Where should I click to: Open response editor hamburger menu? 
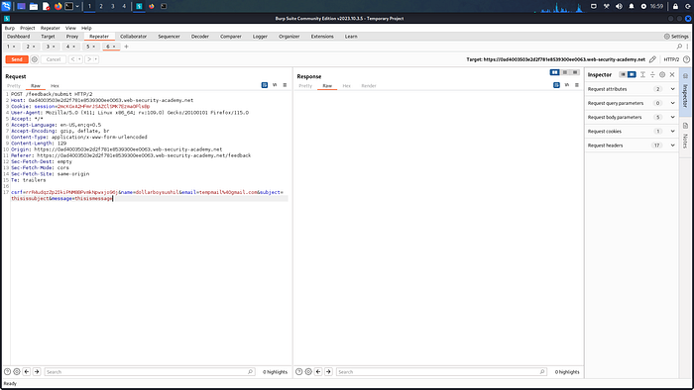pos(577,85)
